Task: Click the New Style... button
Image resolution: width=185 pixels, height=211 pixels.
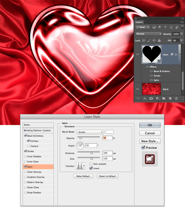Action: coord(150,141)
